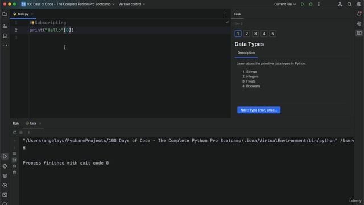
Task: Click the inspection checkmark in editor
Action: tap(227, 22)
